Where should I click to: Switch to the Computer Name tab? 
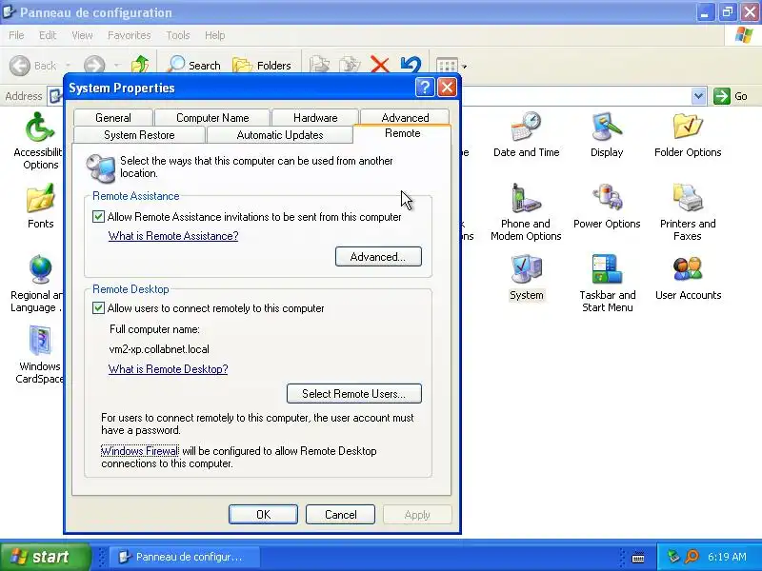212,117
